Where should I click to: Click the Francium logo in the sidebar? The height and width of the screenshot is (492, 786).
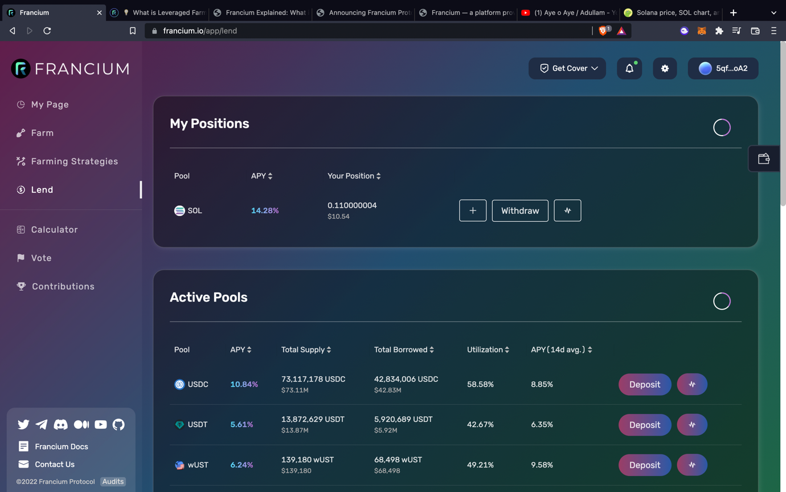(x=71, y=68)
